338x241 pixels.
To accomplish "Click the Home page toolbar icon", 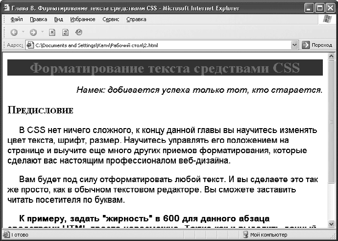I will pyautogui.click(x=78, y=32).
